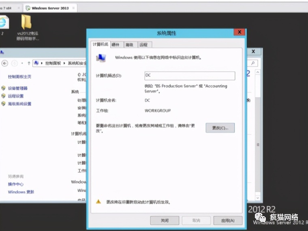Switch to the 高级 tab

click(x=130, y=45)
